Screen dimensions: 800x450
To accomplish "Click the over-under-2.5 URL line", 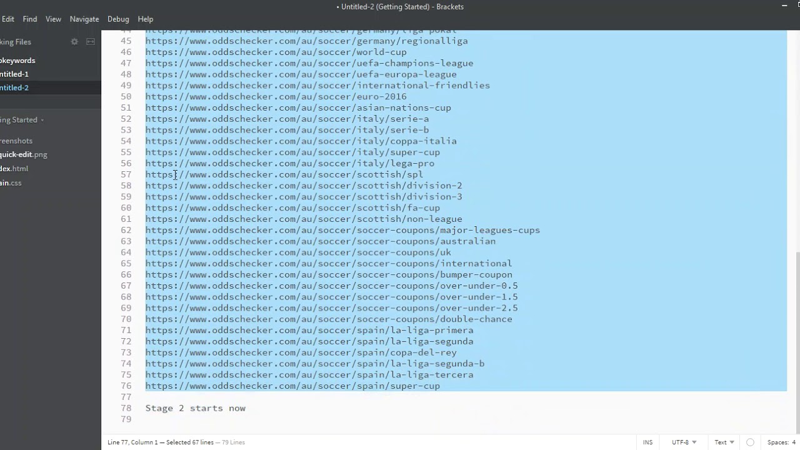I will coord(331,308).
